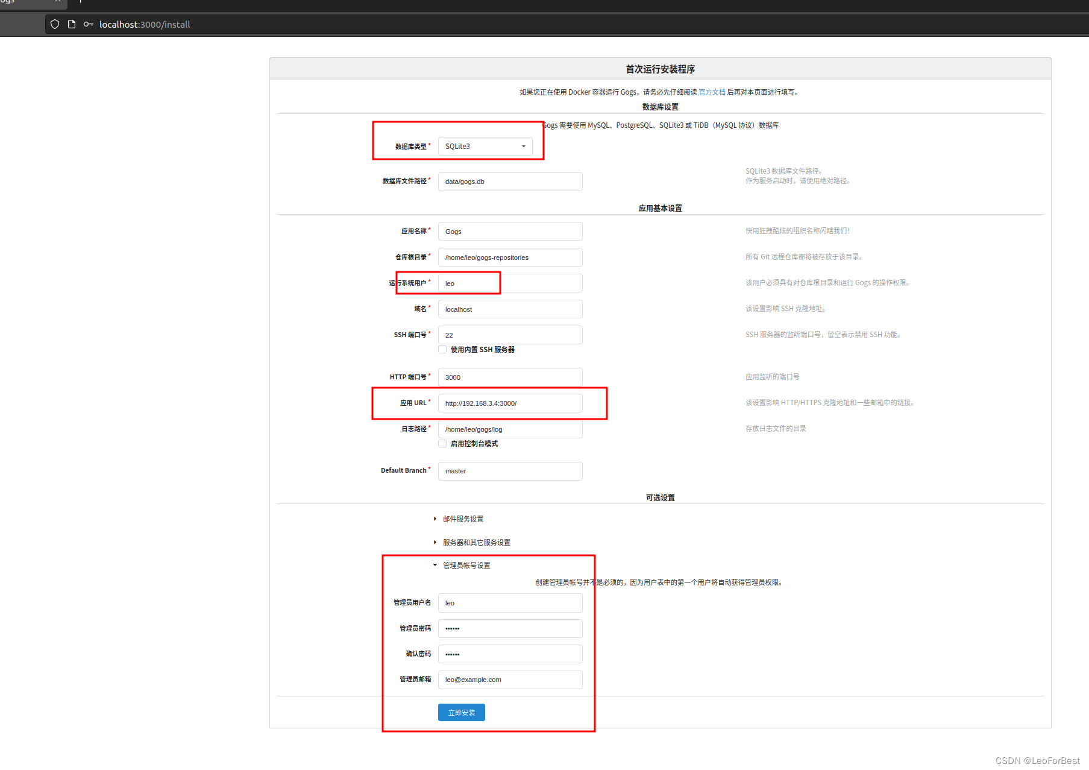Click the application URL field
Screen dimensions: 1089x770
coord(510,403)
